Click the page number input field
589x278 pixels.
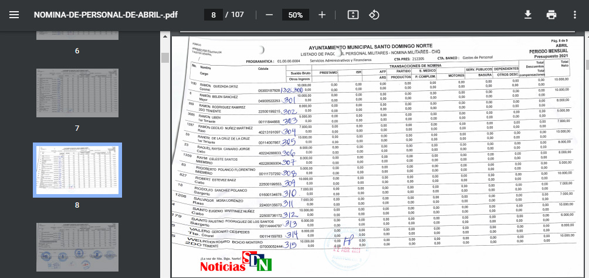tap(213, 15)
